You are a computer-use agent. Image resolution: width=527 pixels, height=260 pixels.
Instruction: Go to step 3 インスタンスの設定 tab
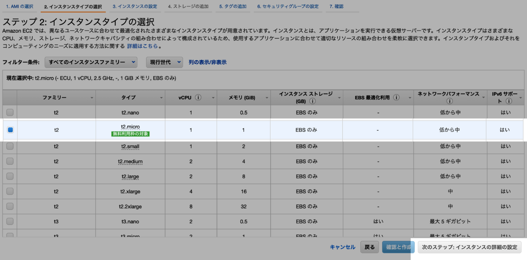click(135, 6)
